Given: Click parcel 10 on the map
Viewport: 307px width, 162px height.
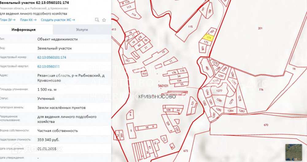Looking at the screenshot, I should click(x=163, y=52).
